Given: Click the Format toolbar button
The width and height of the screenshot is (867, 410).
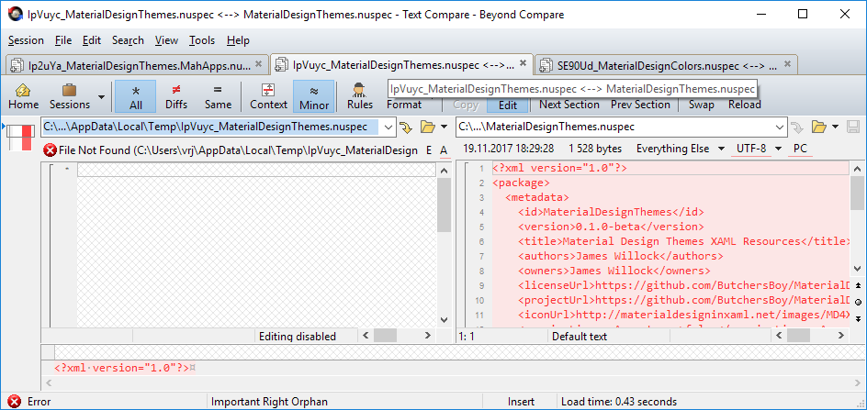Looking at the screenshot, I should coord(403,105).
